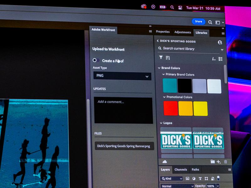Collapse Promotional Colors subgroup
Viewport: 251px width, 188px height.
[x=164, y=97]
